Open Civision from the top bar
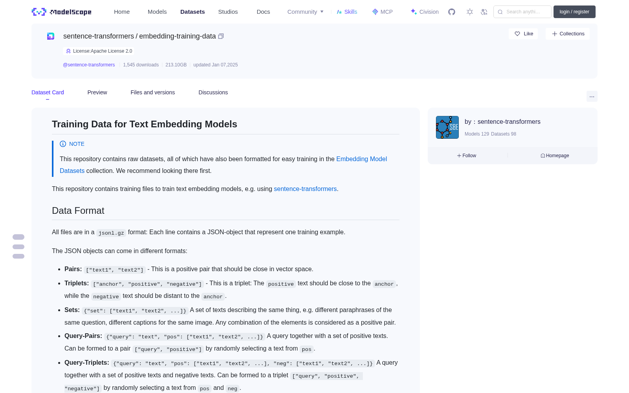This screenshot has height=393, width=629. (x=424, y=12)
